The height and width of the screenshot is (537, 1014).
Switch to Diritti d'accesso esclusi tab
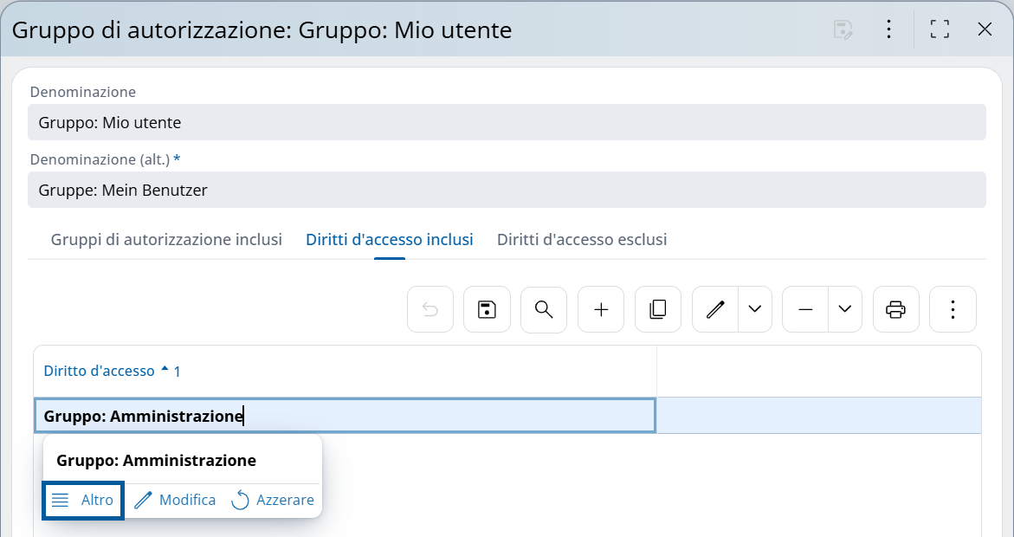tap(581, 240)
